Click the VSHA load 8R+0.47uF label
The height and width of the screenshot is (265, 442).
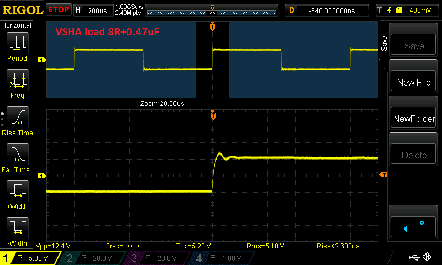pyautogui.click(x=107, y=32)
